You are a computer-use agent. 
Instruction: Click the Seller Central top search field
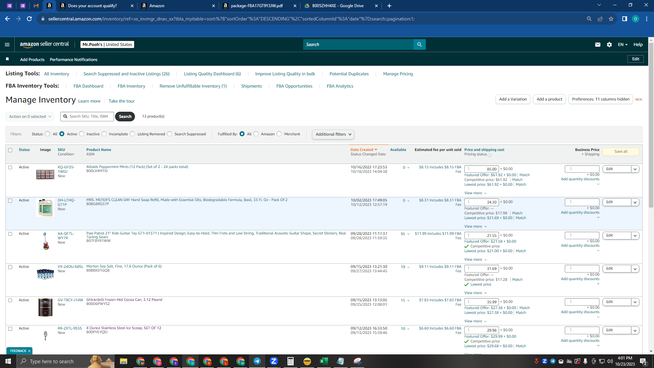[x=358, y=45]
